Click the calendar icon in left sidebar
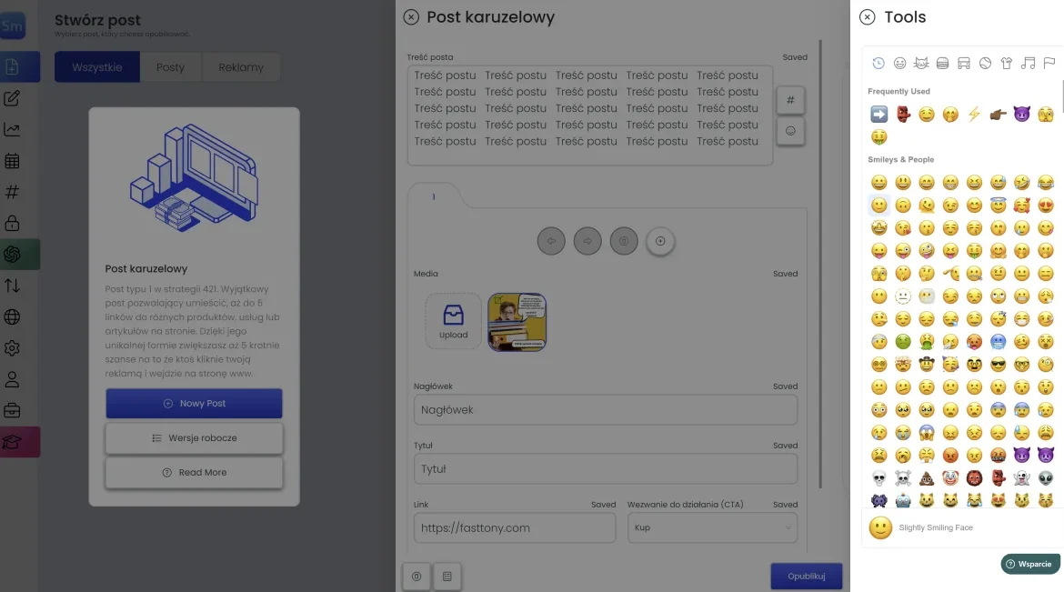 click(13, 161)
